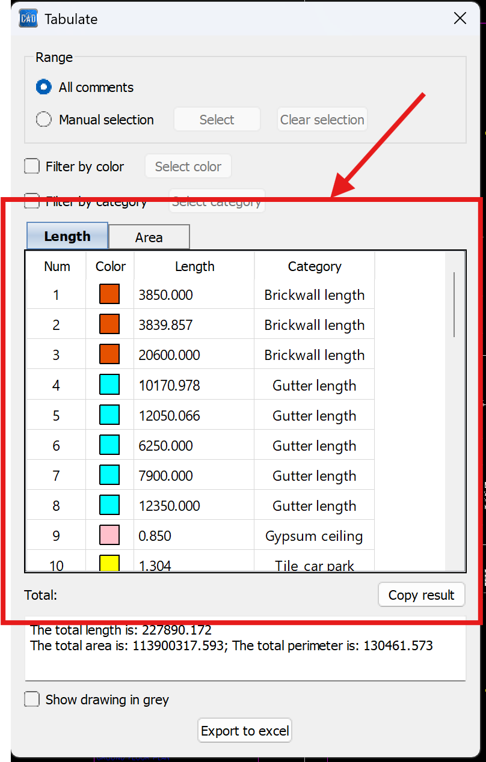Enable Show drawing in grey checkbox

(32, 700)
